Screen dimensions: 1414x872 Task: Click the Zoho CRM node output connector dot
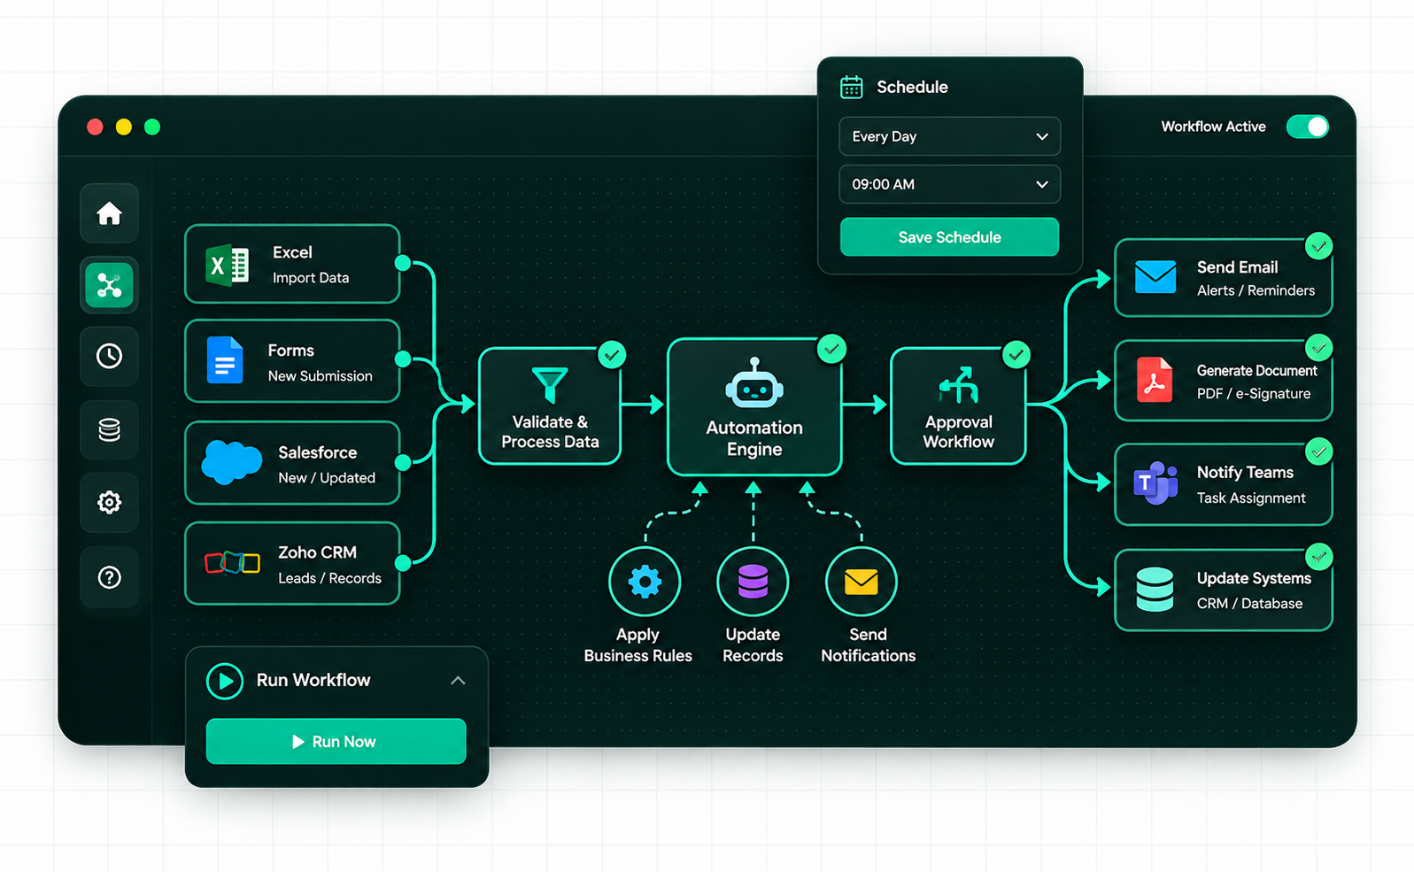tap(403, 562)
